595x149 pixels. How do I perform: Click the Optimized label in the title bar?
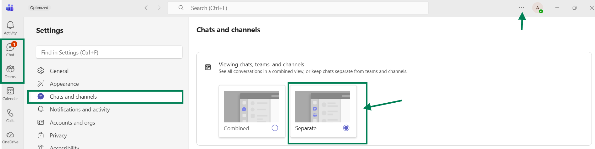(x=39, y=8)
